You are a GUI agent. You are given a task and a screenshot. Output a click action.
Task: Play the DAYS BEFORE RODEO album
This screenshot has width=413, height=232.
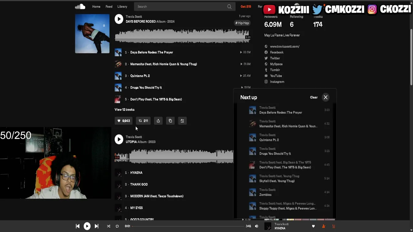pos(119,19)
